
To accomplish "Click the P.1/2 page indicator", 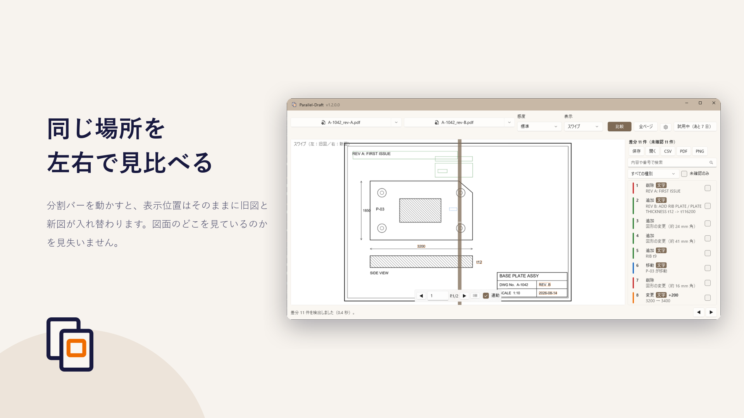I will pyautogui.click(x=454, y=296).
